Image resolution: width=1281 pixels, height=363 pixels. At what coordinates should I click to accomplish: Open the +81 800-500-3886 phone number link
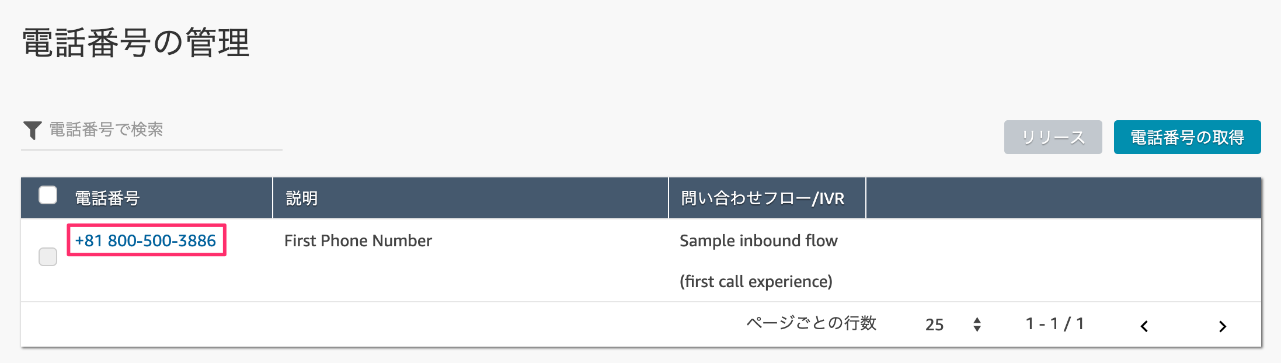[x=145, y=240]
